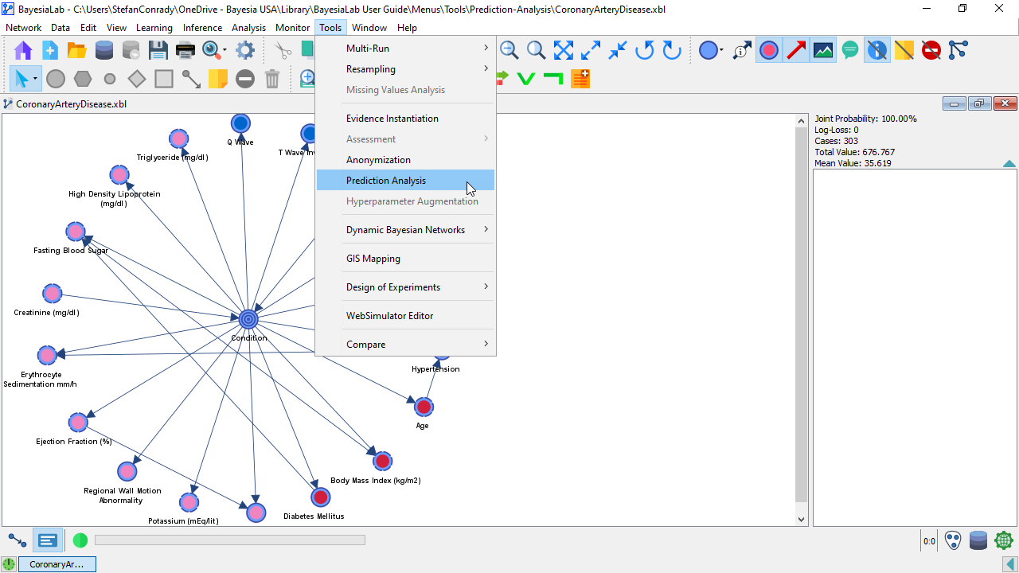The image size is (1019, 573).
Task: Click the orange list with plus icon
Action: coord(580,79)
